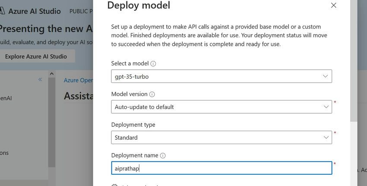
Task: Click the Azure AI Studio title text
Action: (x=35, y=11)
